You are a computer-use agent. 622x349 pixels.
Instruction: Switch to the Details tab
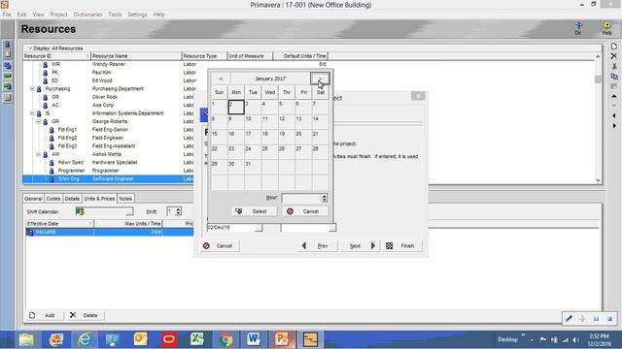pyautogui.click(x=72, y=199)
